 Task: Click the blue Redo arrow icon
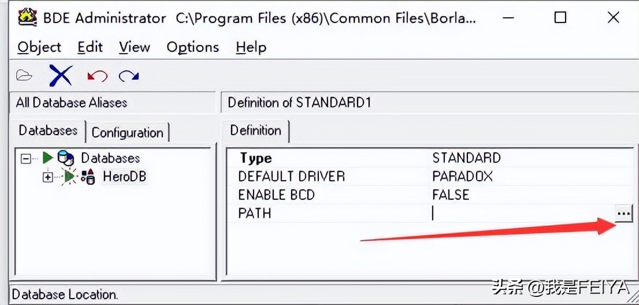point(129,76)
